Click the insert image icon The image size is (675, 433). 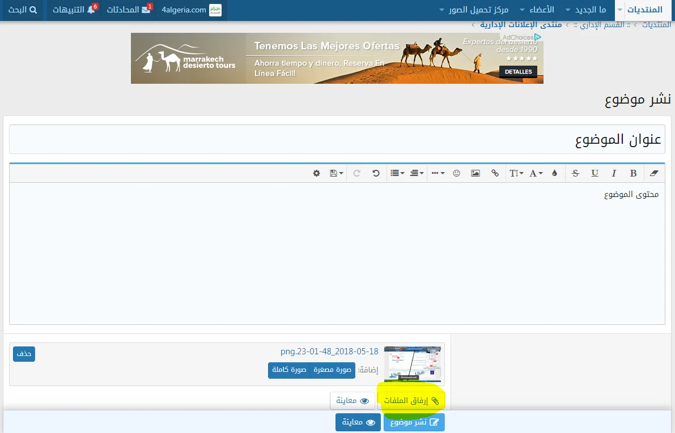click(476, 173)
